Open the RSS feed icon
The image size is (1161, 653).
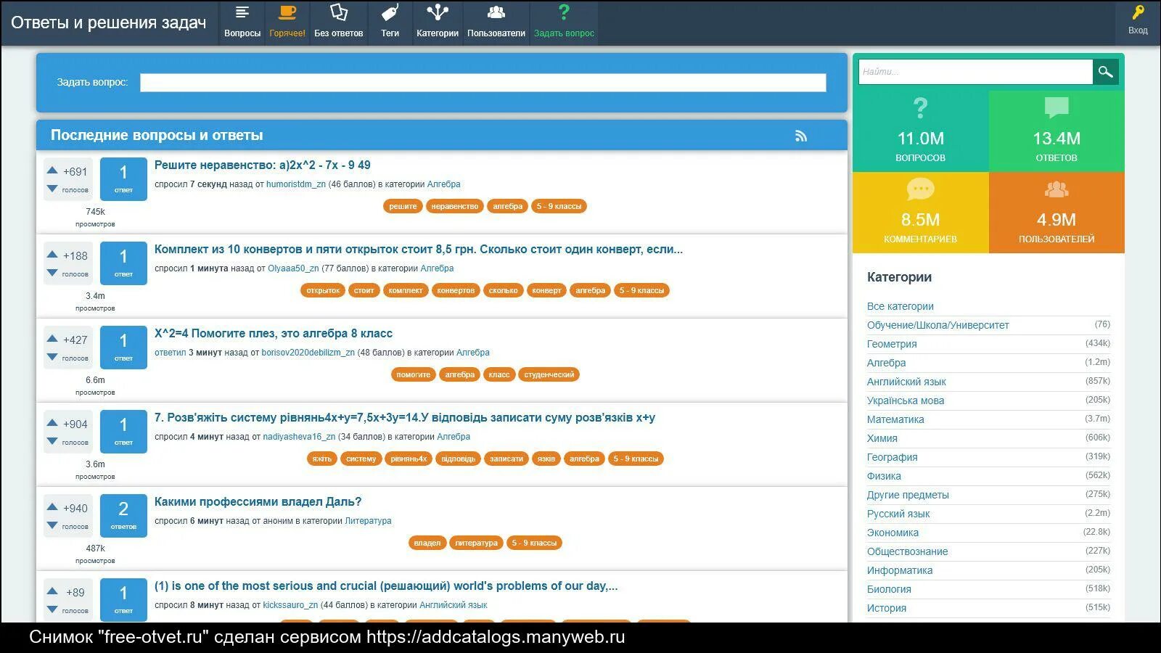(801, 136)
